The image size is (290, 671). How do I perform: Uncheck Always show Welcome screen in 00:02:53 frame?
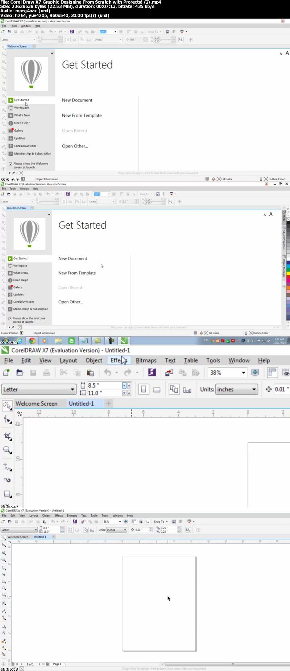tap(10, 319)
